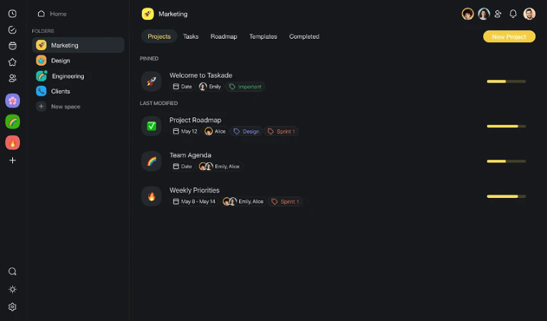
Task: Click the New Project button
Action: (x=509, y=36)
